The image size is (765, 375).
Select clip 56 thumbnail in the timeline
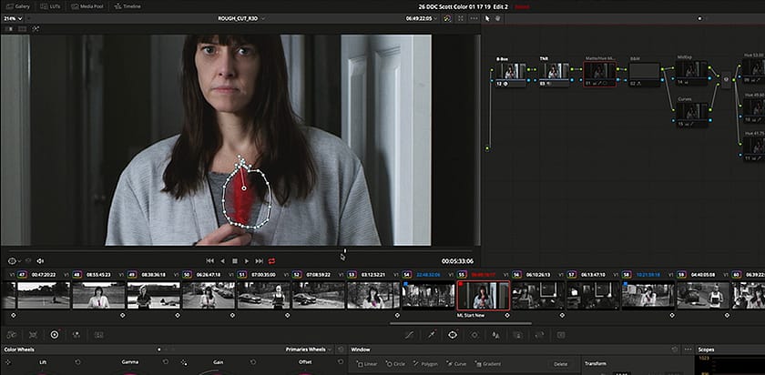click(538, 295)
